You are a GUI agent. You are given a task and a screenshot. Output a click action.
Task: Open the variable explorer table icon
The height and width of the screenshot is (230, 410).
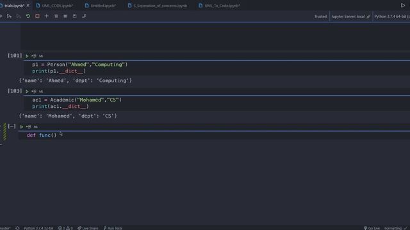pyautogui.click(x=65, y=16)
